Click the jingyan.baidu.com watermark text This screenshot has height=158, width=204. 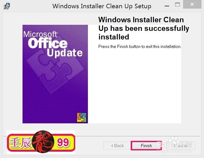174,151
